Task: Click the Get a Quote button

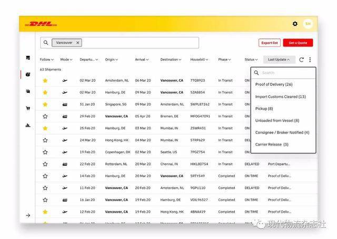Action: (298, 43)
